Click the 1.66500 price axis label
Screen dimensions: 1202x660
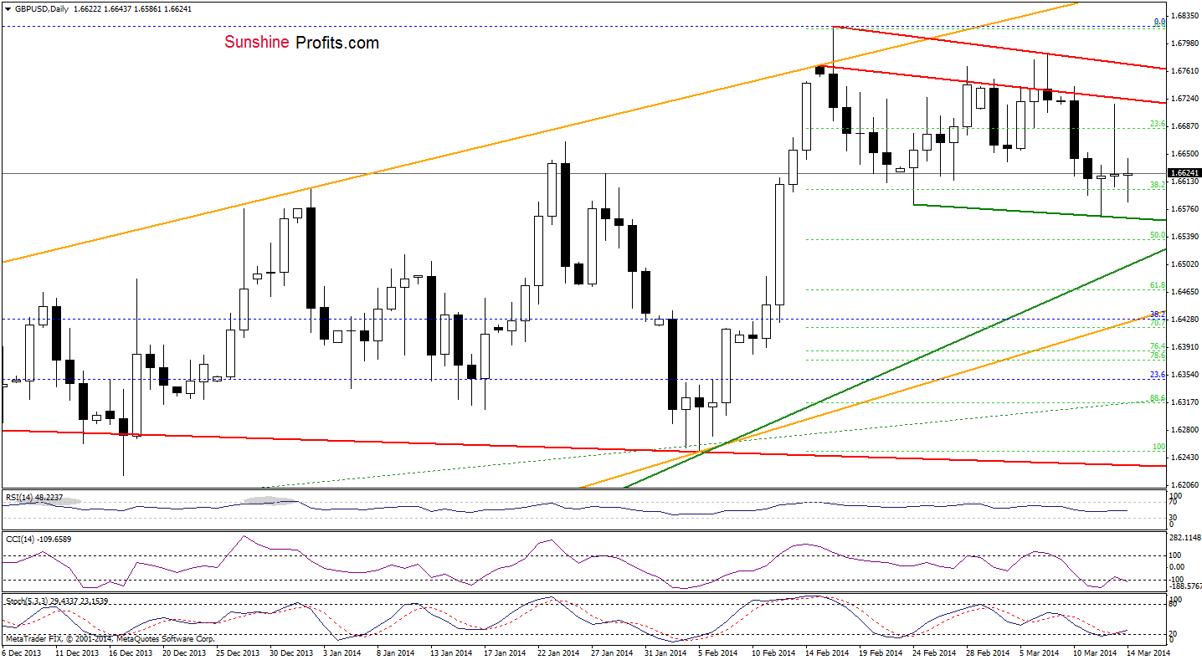pyautogui.click(x=1186, y=154)
